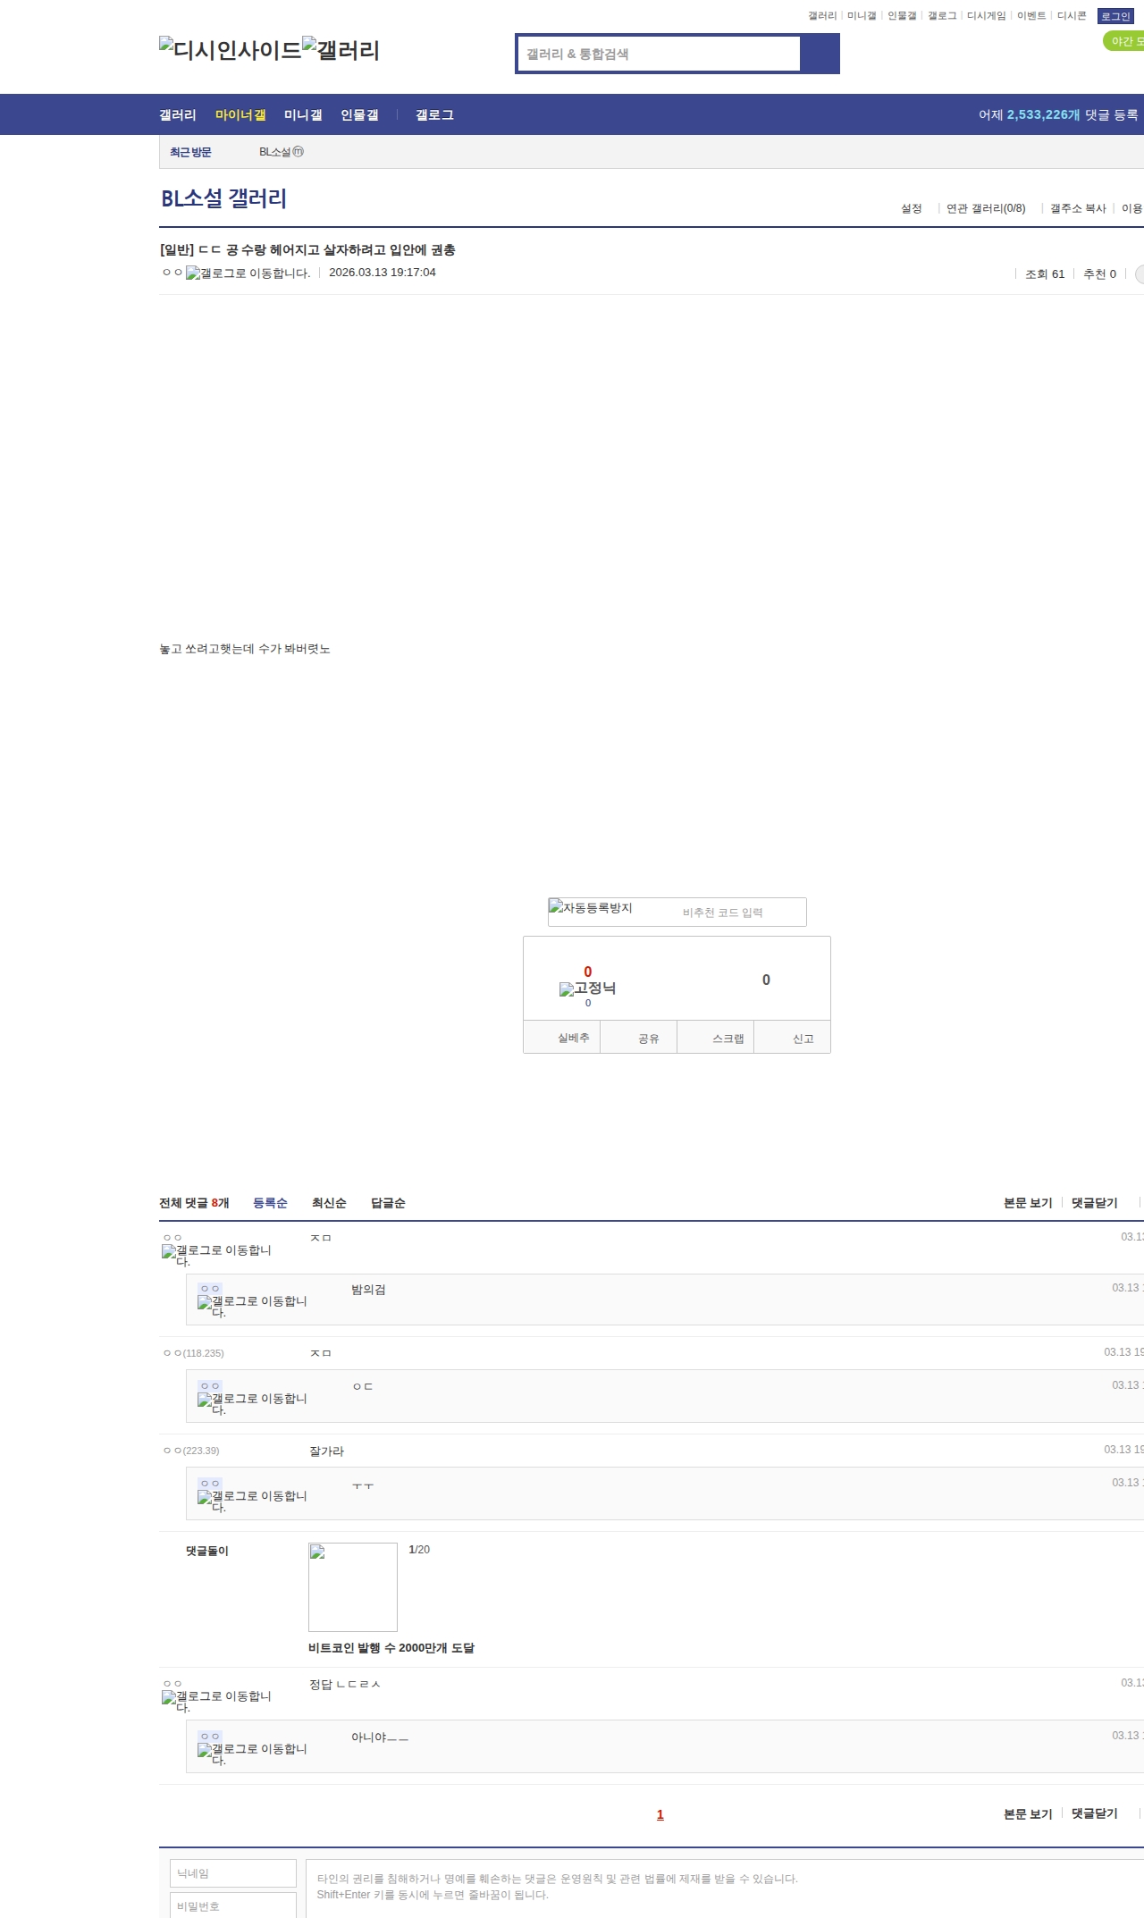Switch to 마이너갤 in the navigation bar
This screenshot has width=1144, height=1918.
point(240,114)
